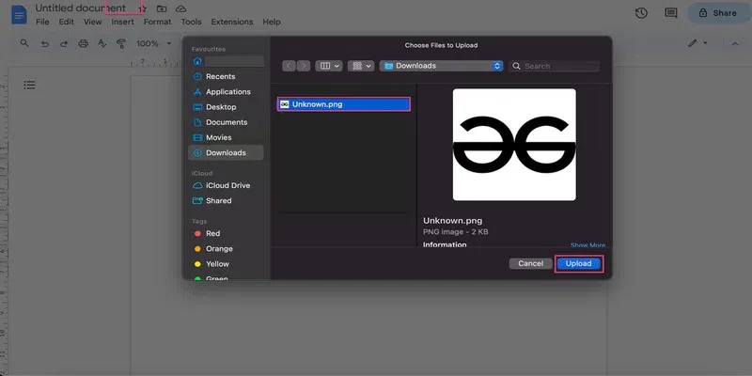Click the Search field in dialog

(x=555, y=66)
